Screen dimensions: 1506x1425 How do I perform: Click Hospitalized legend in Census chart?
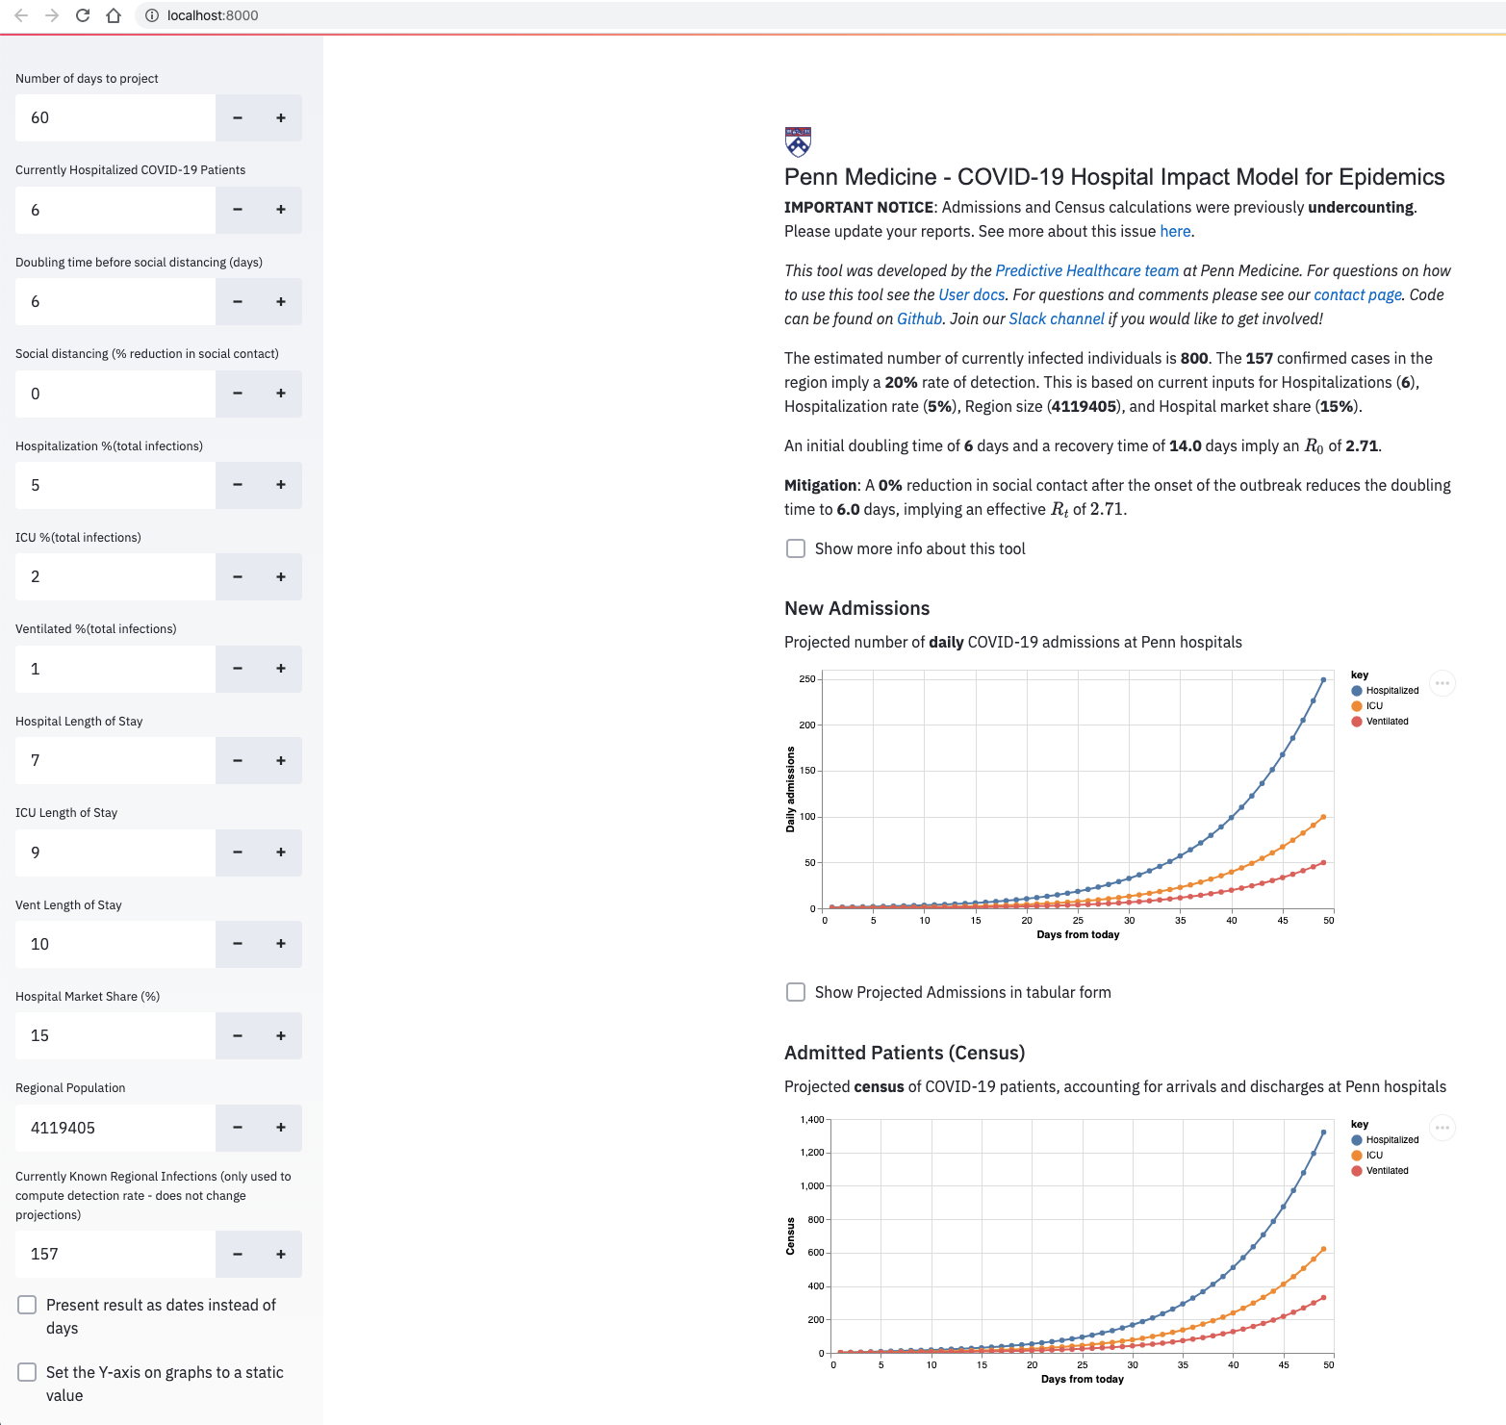click(x=1385, y=1139)
